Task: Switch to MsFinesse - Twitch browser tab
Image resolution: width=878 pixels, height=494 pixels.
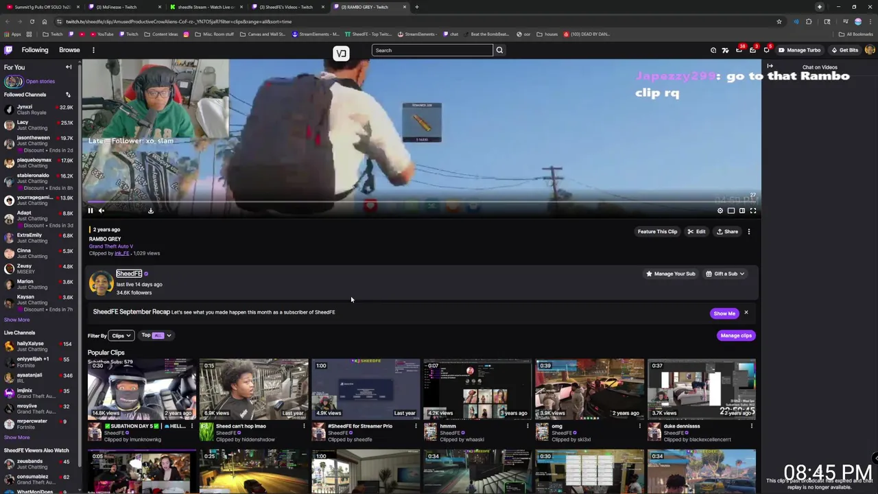Action: click(123, 7)
